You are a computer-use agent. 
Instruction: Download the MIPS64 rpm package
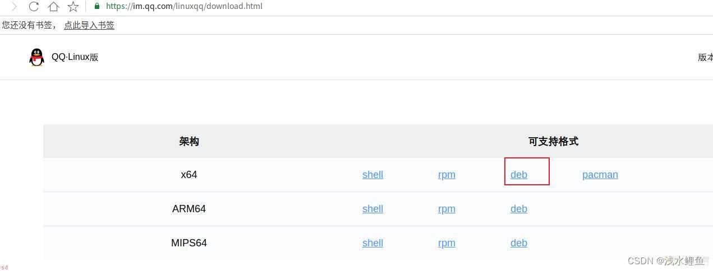point(447,243)
